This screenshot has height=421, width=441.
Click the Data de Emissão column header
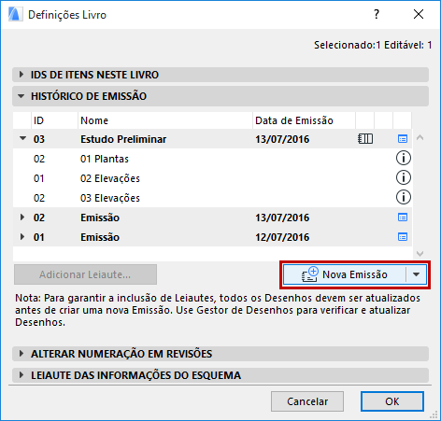coord(304,120)
